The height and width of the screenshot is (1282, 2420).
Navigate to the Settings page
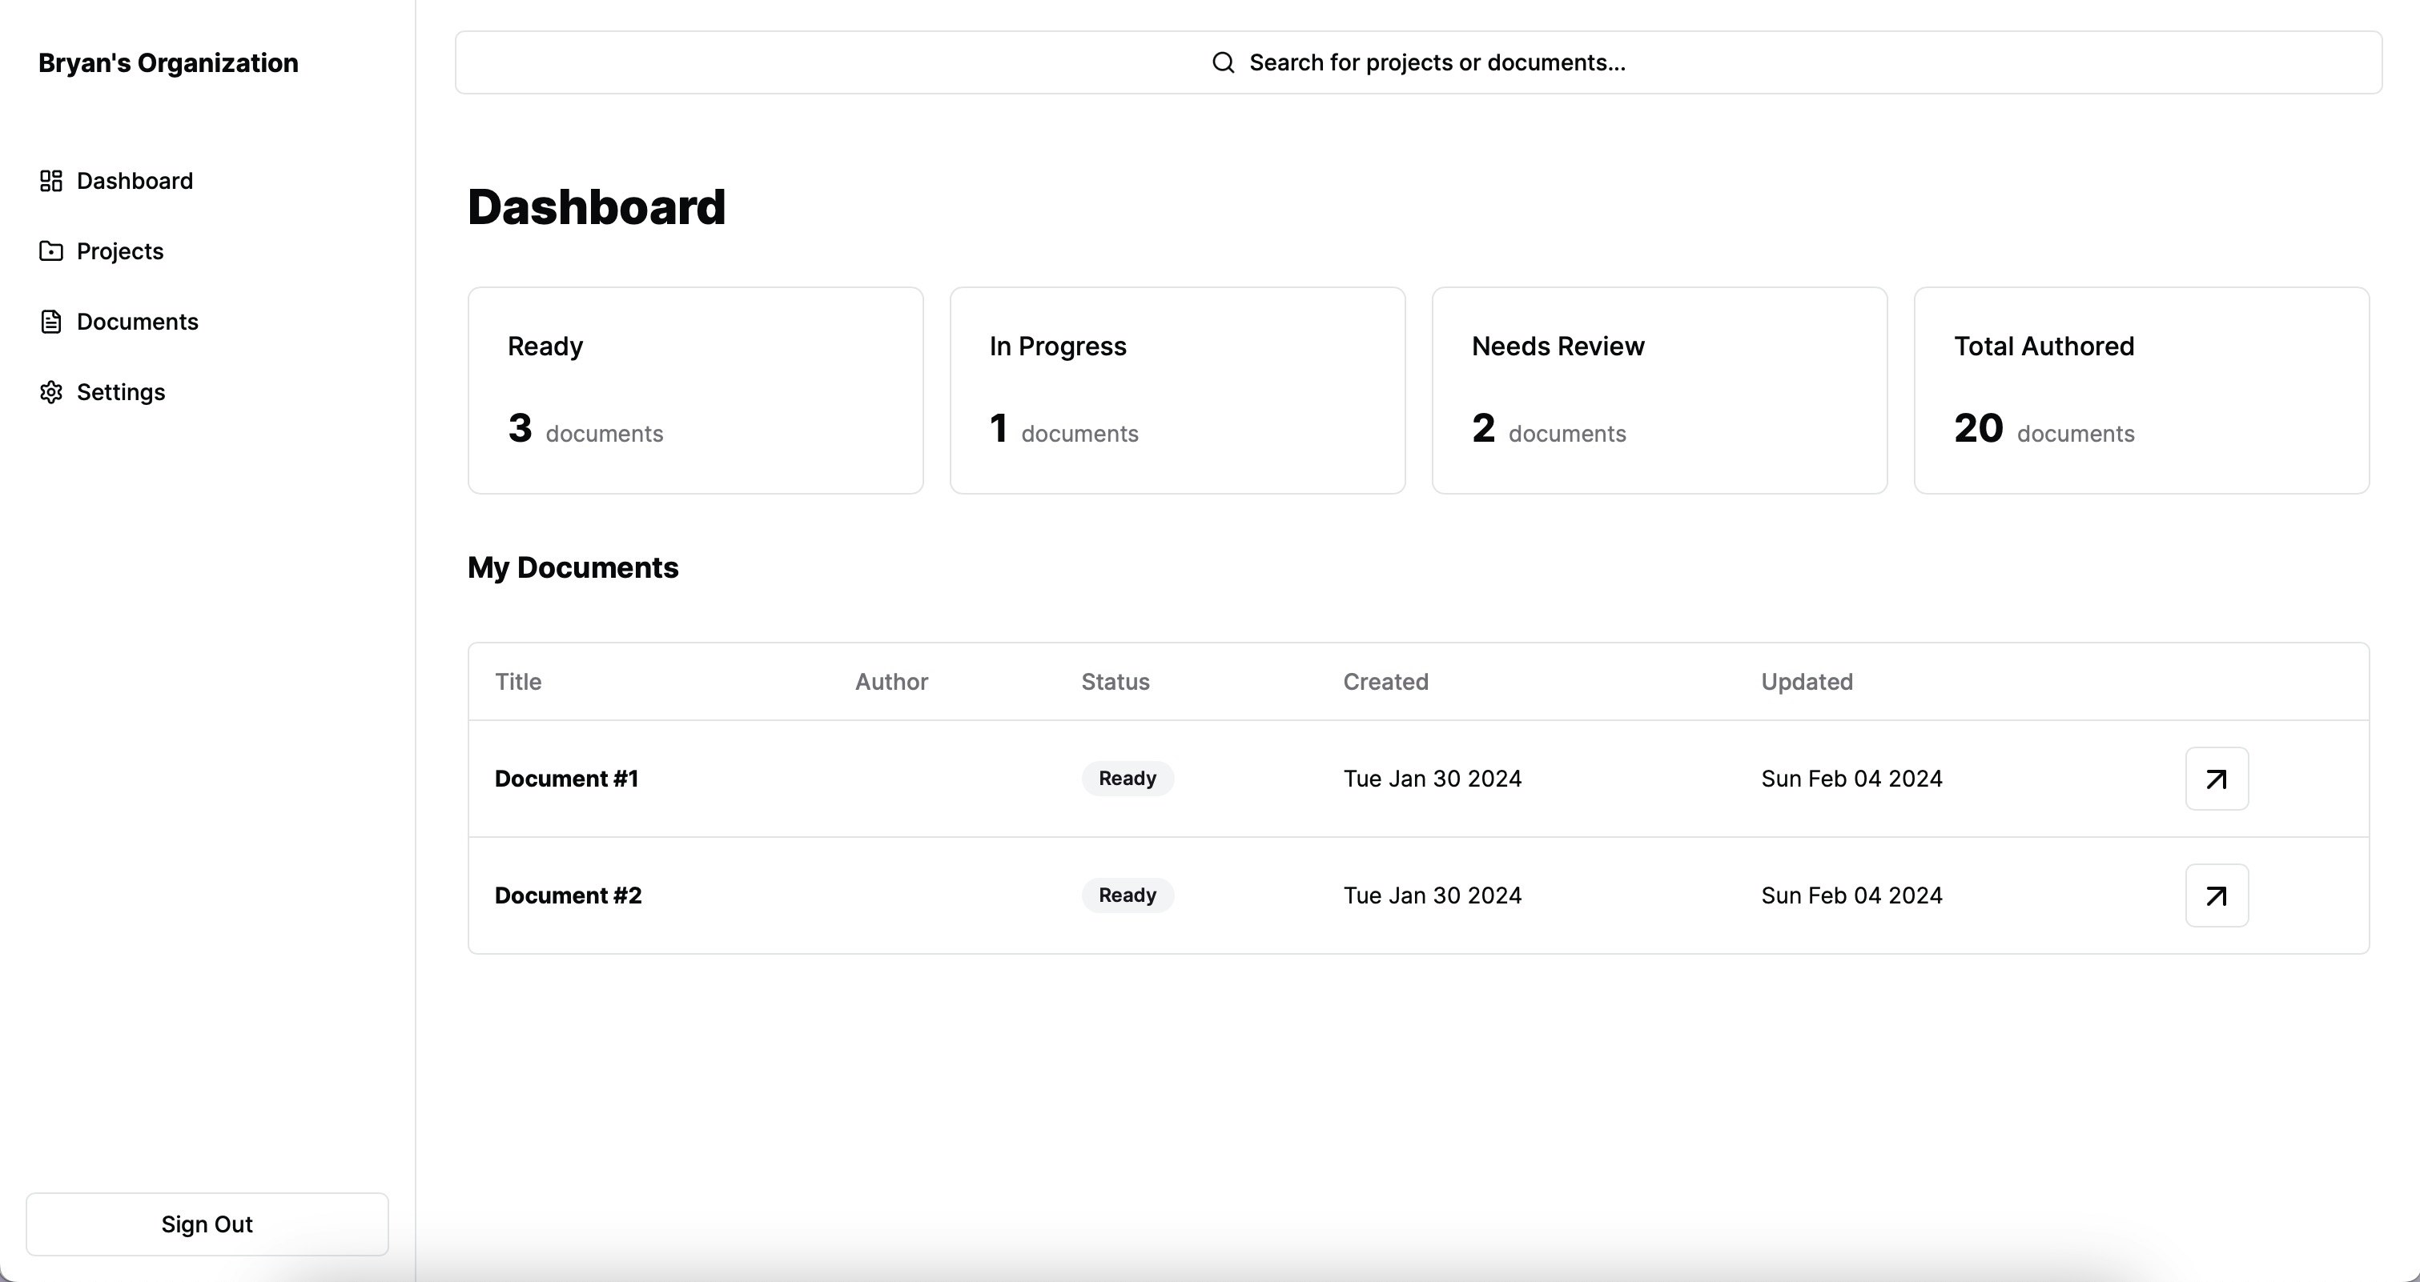point(121,392)
